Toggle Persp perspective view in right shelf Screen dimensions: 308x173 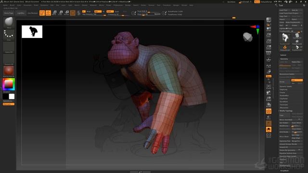269,53
